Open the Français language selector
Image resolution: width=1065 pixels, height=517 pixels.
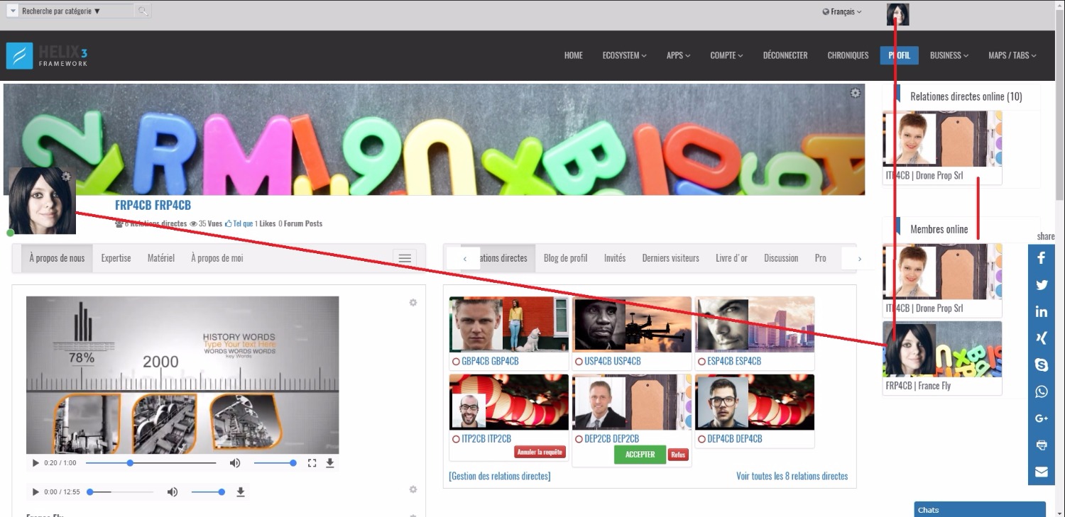842,12
